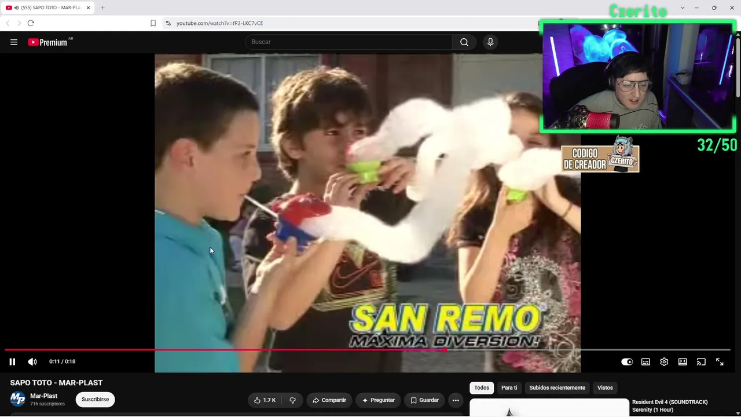Screen dimensions: 741x417
Task: Select the Subidos recientemente chip
Action: click(557, 387)
